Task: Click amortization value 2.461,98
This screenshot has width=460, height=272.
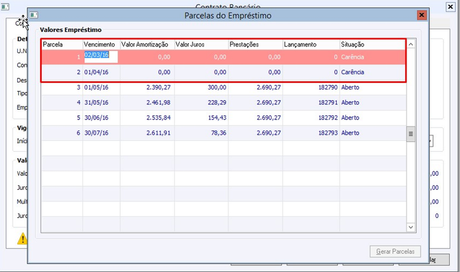Action: click(x=158, y=102)
